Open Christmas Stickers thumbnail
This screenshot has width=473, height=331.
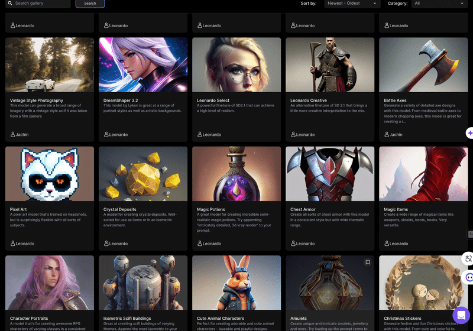coord(423,283)
